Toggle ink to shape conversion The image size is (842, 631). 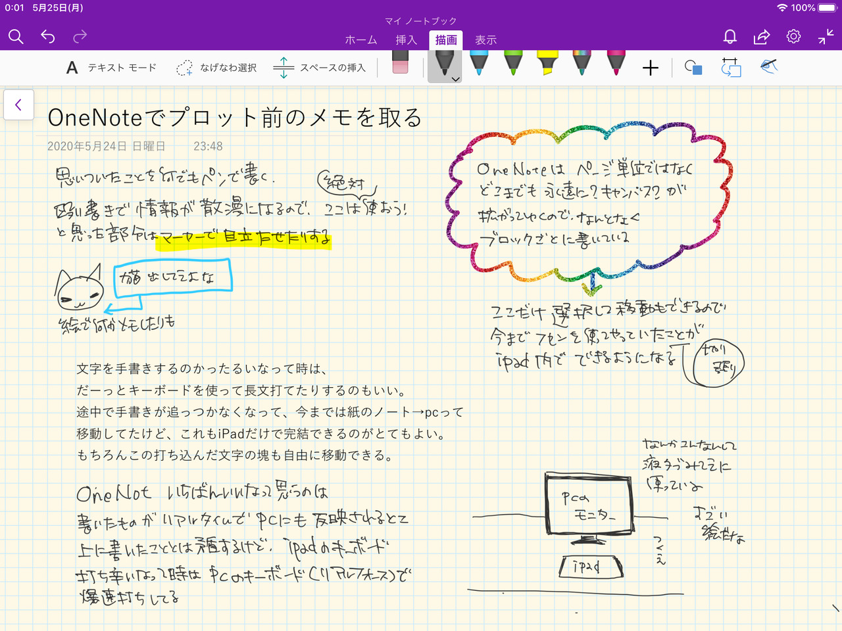(731, 67)
